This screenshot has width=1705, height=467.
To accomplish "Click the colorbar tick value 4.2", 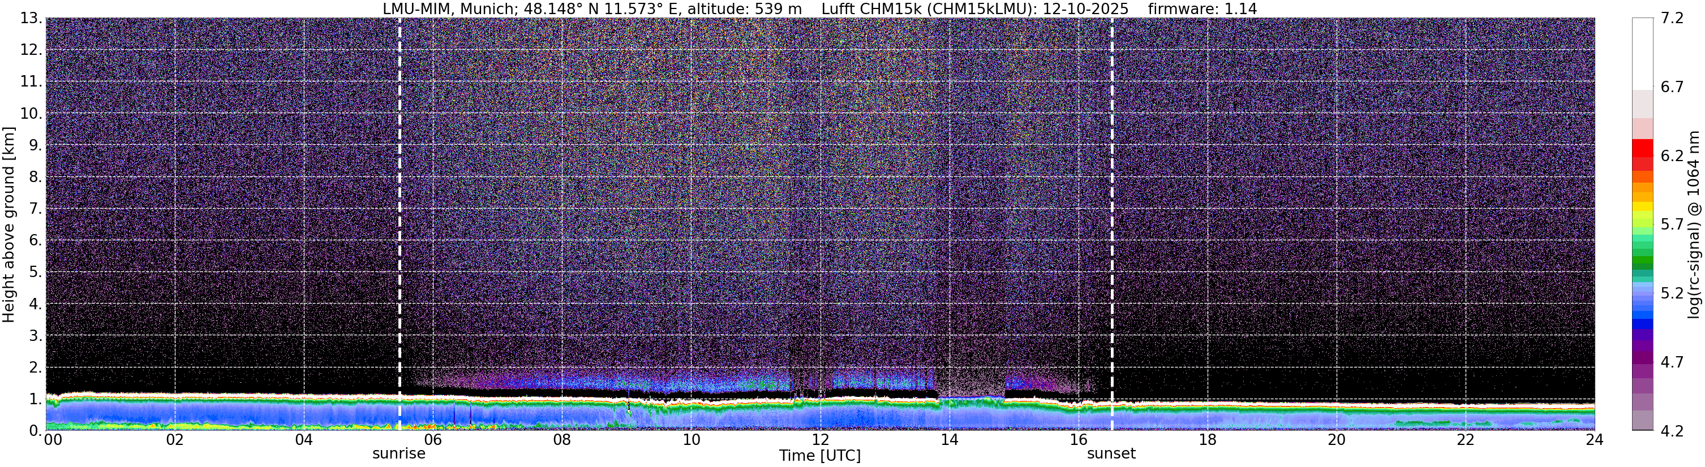I will pyautogui.click(x=1671, y=431).
